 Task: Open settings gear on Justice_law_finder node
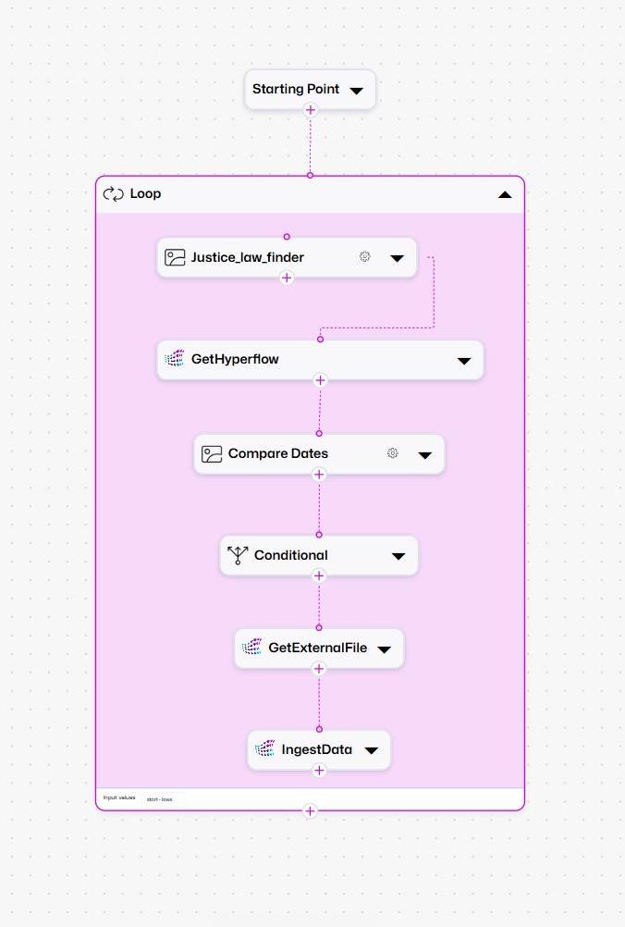[x=365, y=257]
